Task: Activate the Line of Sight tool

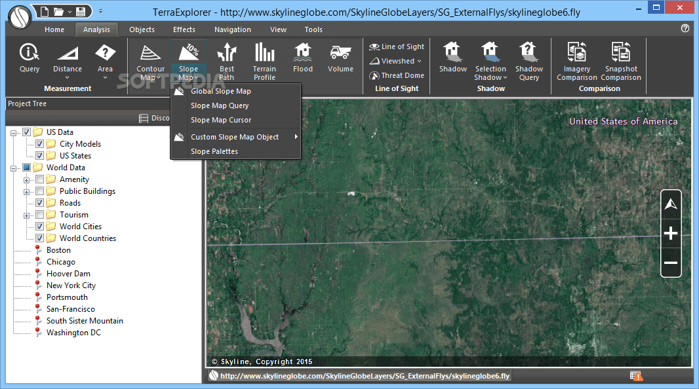Action: [397, 46]
